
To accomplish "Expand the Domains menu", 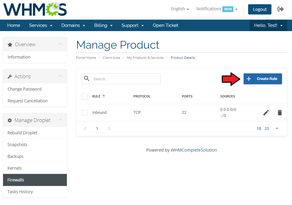I will [73, 25].
